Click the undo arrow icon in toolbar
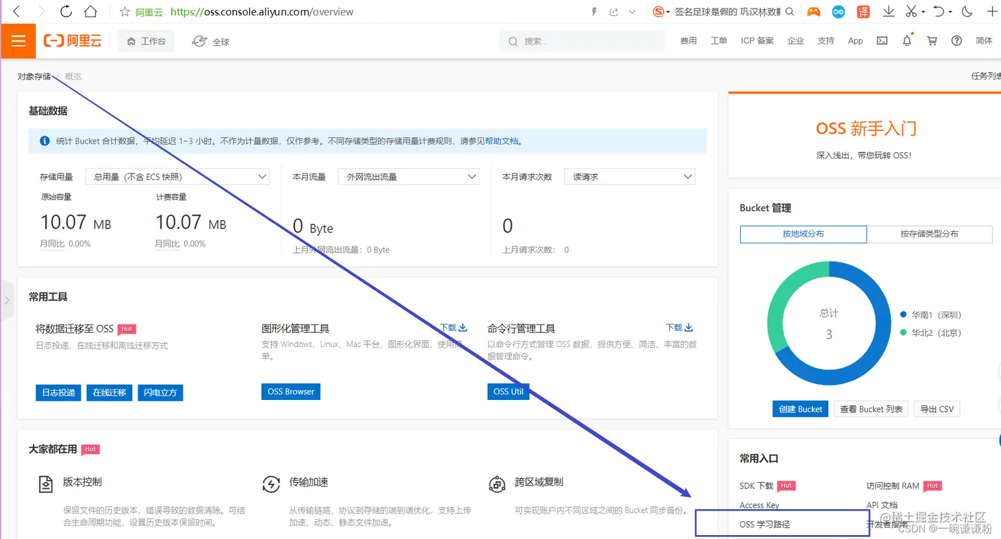Image resolution: width=1001 pixels, height=539 pixels. [939, 12]
